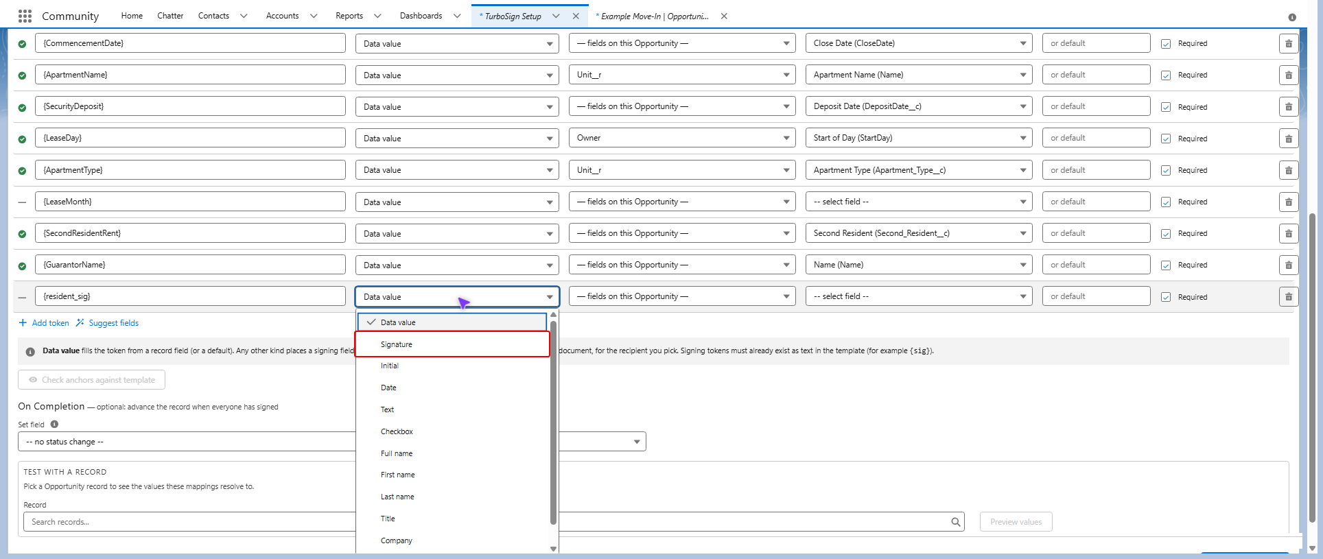The height and width of the screenshot is (559, 1323).
Task: Open the App Launcher grid icon
Action: [x=25, y=16]
